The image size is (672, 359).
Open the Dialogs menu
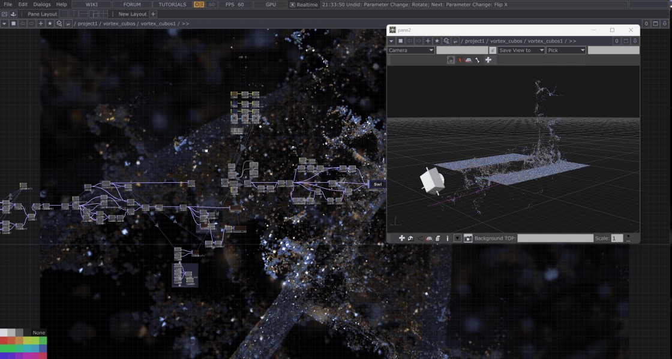42,5
